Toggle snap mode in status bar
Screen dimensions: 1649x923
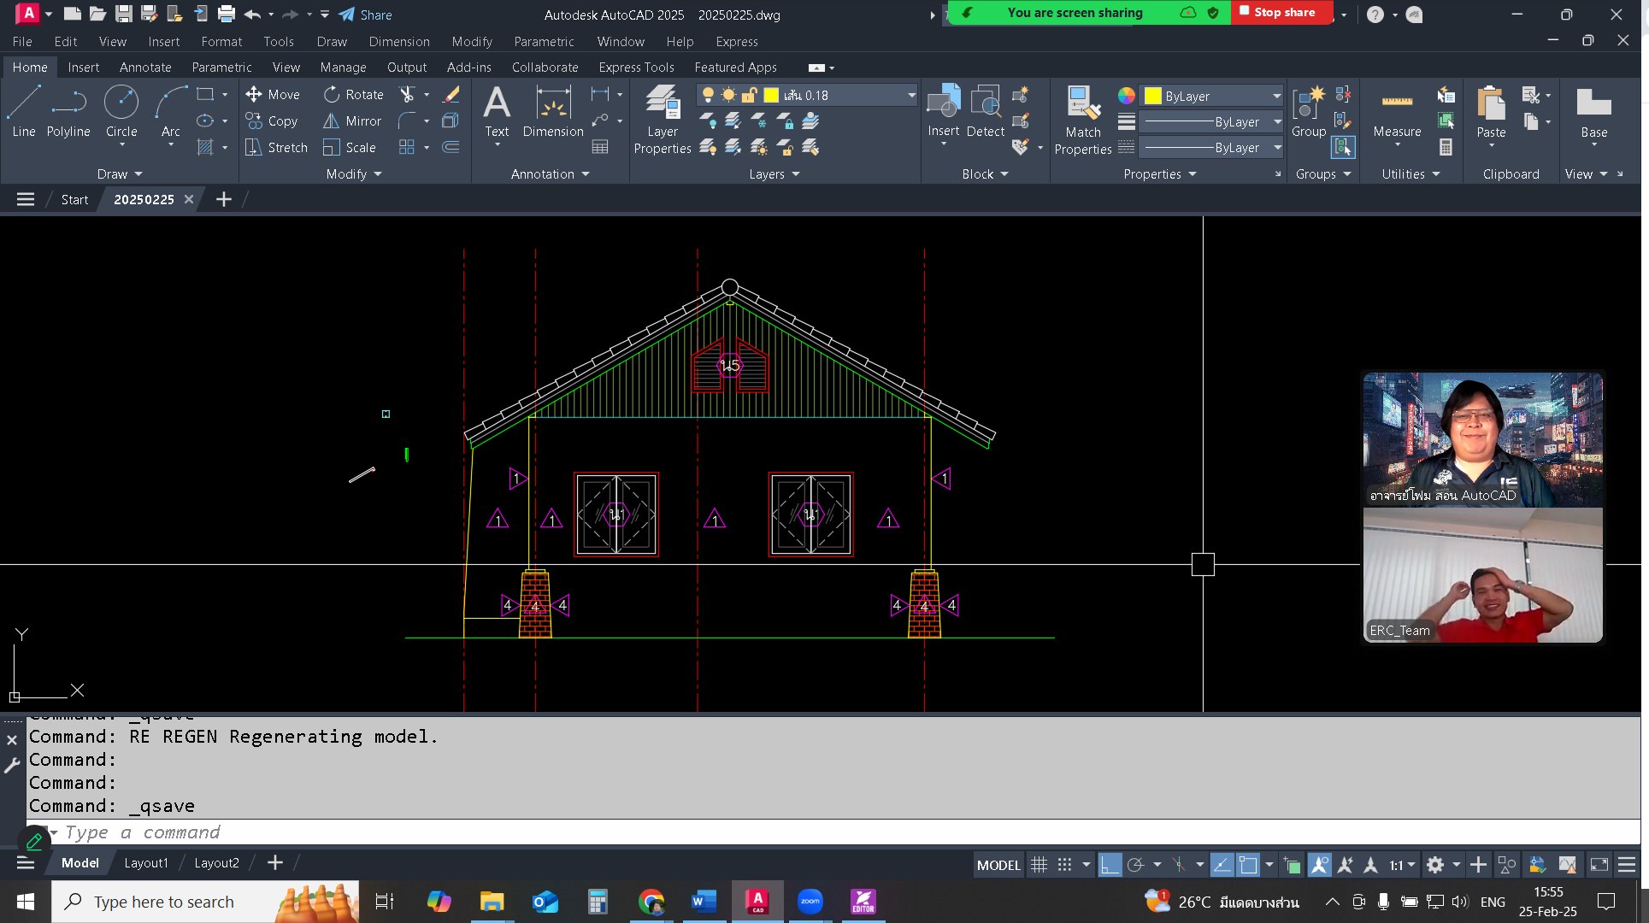point(1064,865)
